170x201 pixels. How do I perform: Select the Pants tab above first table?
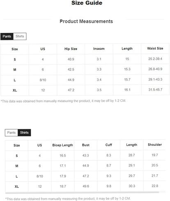tap(7, 36)
